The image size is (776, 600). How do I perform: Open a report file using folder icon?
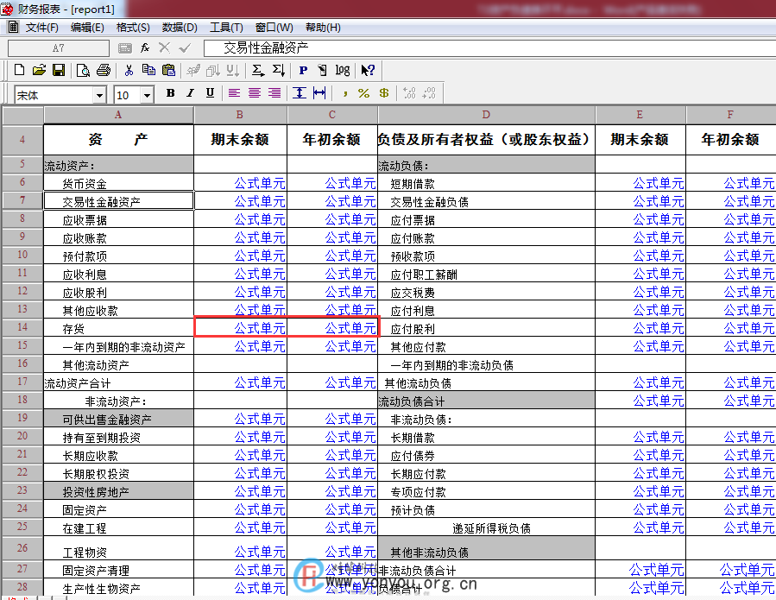39,70
